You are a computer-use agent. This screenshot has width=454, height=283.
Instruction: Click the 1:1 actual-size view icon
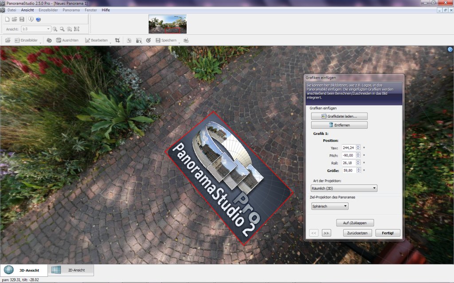[x=69, y=29]
